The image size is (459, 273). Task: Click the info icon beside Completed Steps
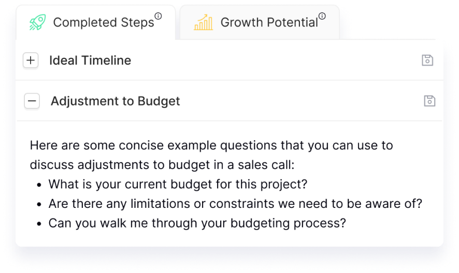[x=158, y=16]
